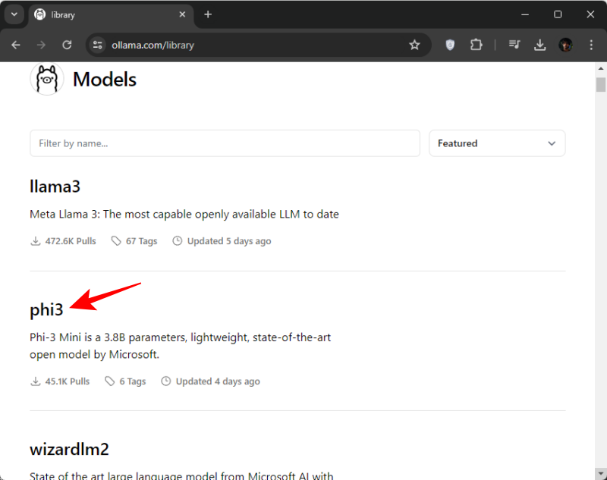Open the Chrome profile avatar
The image size is (607, 480).
tap(565, 45)
